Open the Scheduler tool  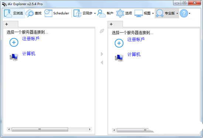click(57, 13)
